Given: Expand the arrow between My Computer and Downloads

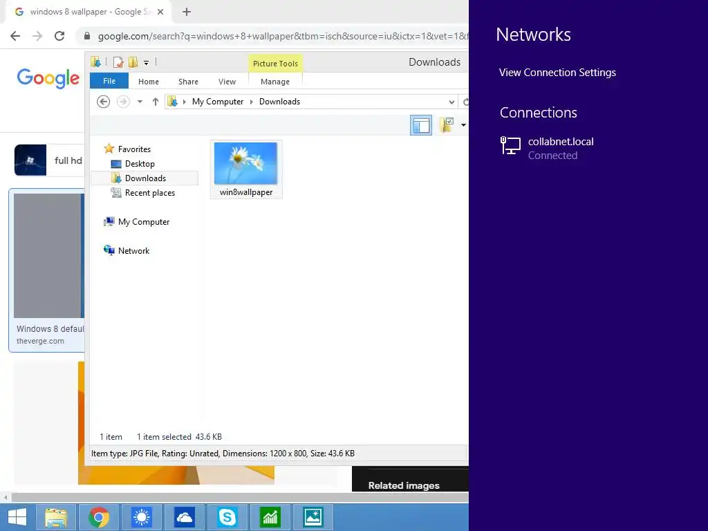Looking at the screenshot, I should (x=252, y=102).
